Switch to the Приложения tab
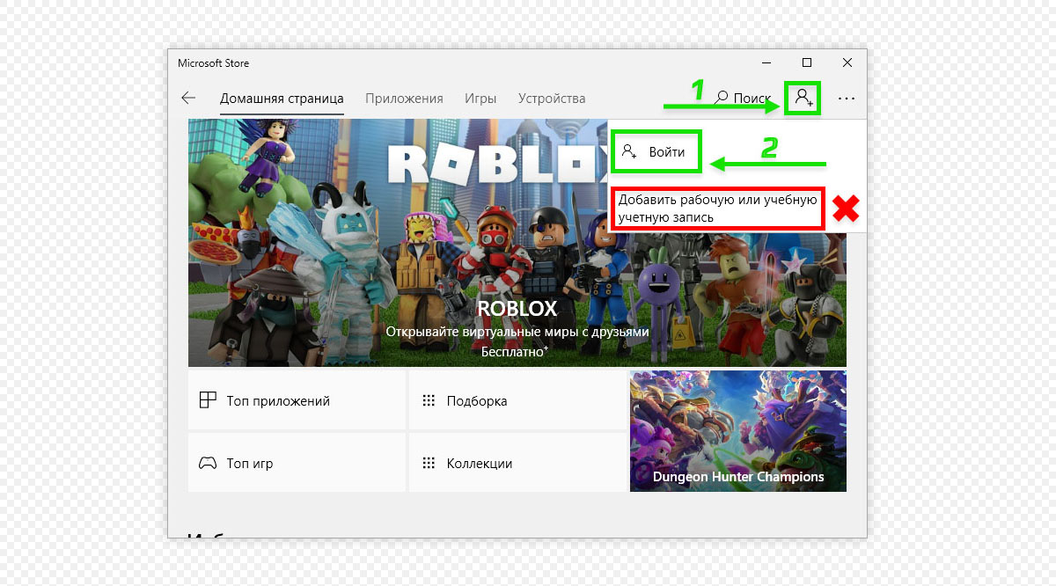Image resolution: width=1056 pixels, height=586 pixels. click(404, 99)
